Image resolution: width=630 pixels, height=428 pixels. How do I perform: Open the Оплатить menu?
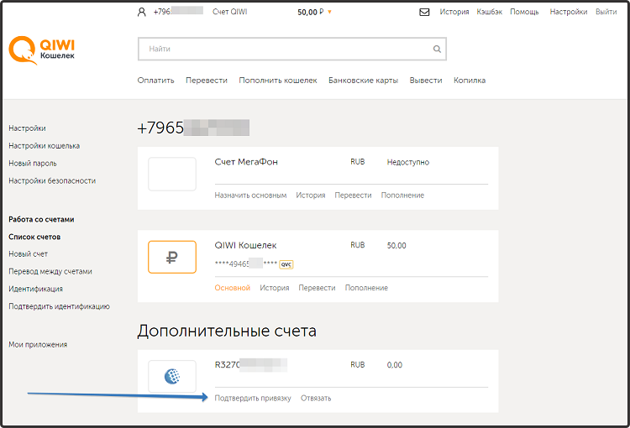156,81
